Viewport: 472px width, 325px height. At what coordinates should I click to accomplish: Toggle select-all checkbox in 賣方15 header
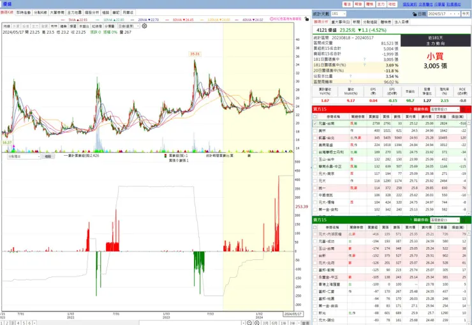[315, 227]
